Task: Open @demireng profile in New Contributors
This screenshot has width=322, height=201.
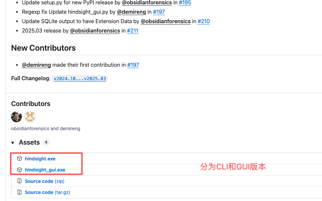Action: (x=36, y=65)
